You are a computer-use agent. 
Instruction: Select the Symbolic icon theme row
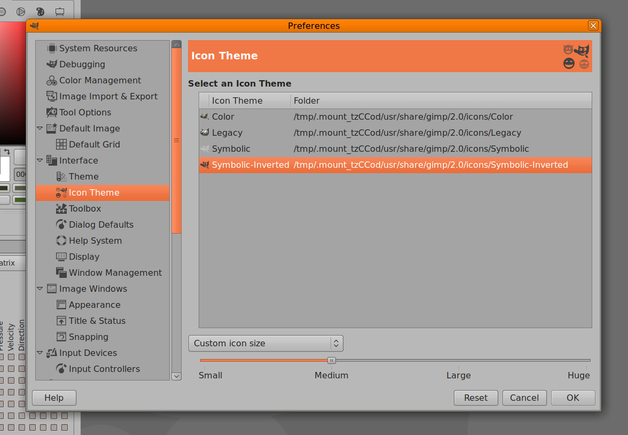(395, 149)
